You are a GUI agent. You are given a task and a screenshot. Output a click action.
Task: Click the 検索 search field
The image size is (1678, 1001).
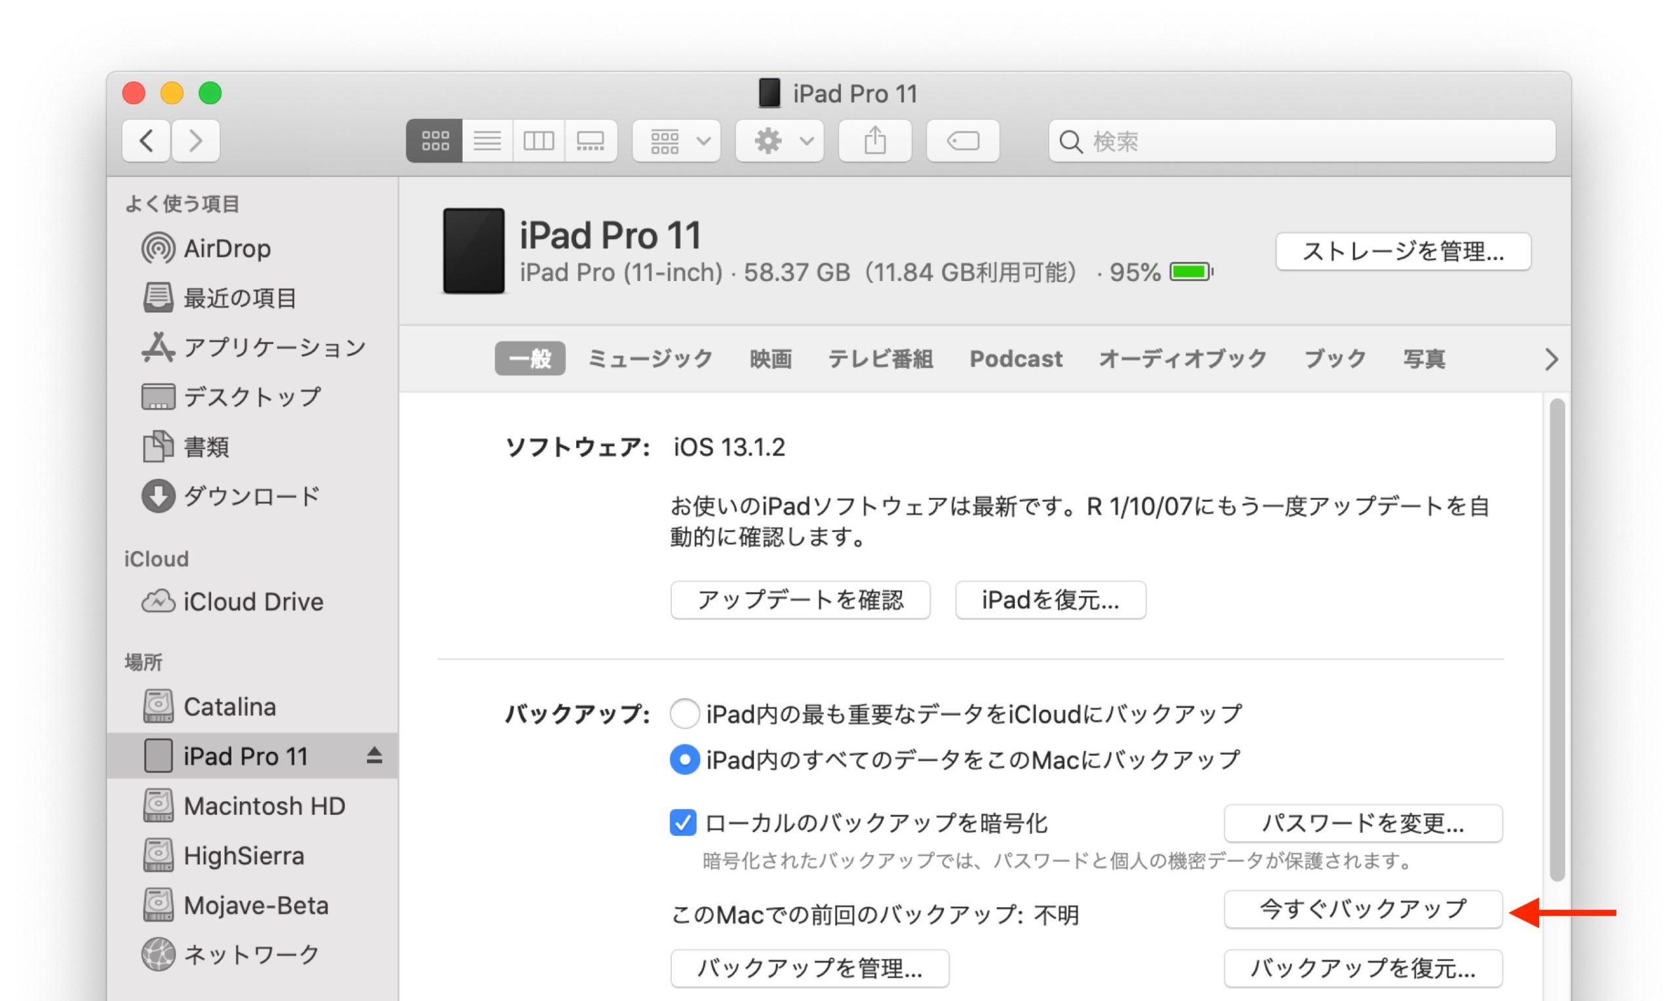tap(1302, 141)
